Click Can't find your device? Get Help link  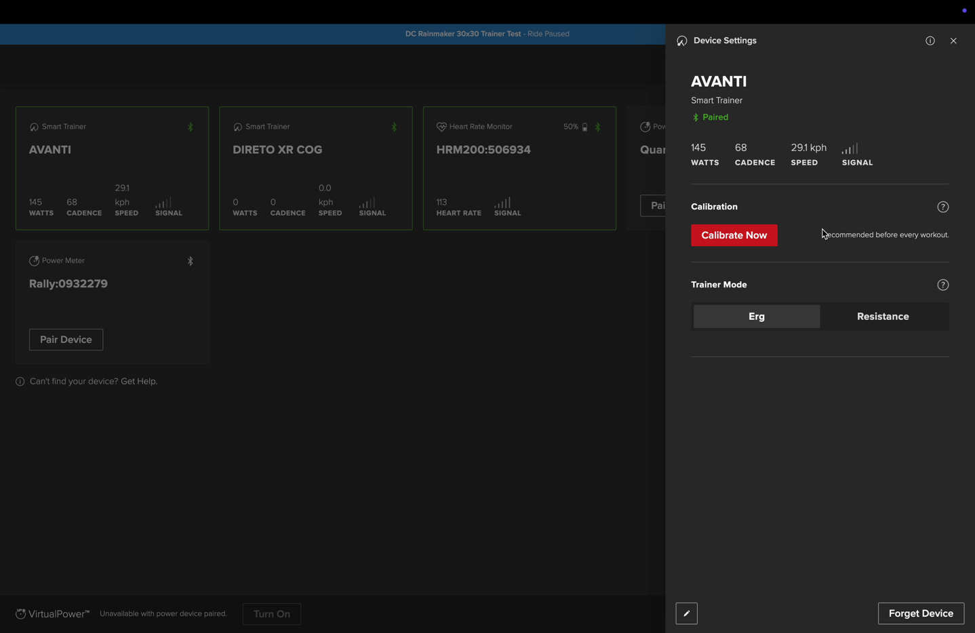[94, 382]
